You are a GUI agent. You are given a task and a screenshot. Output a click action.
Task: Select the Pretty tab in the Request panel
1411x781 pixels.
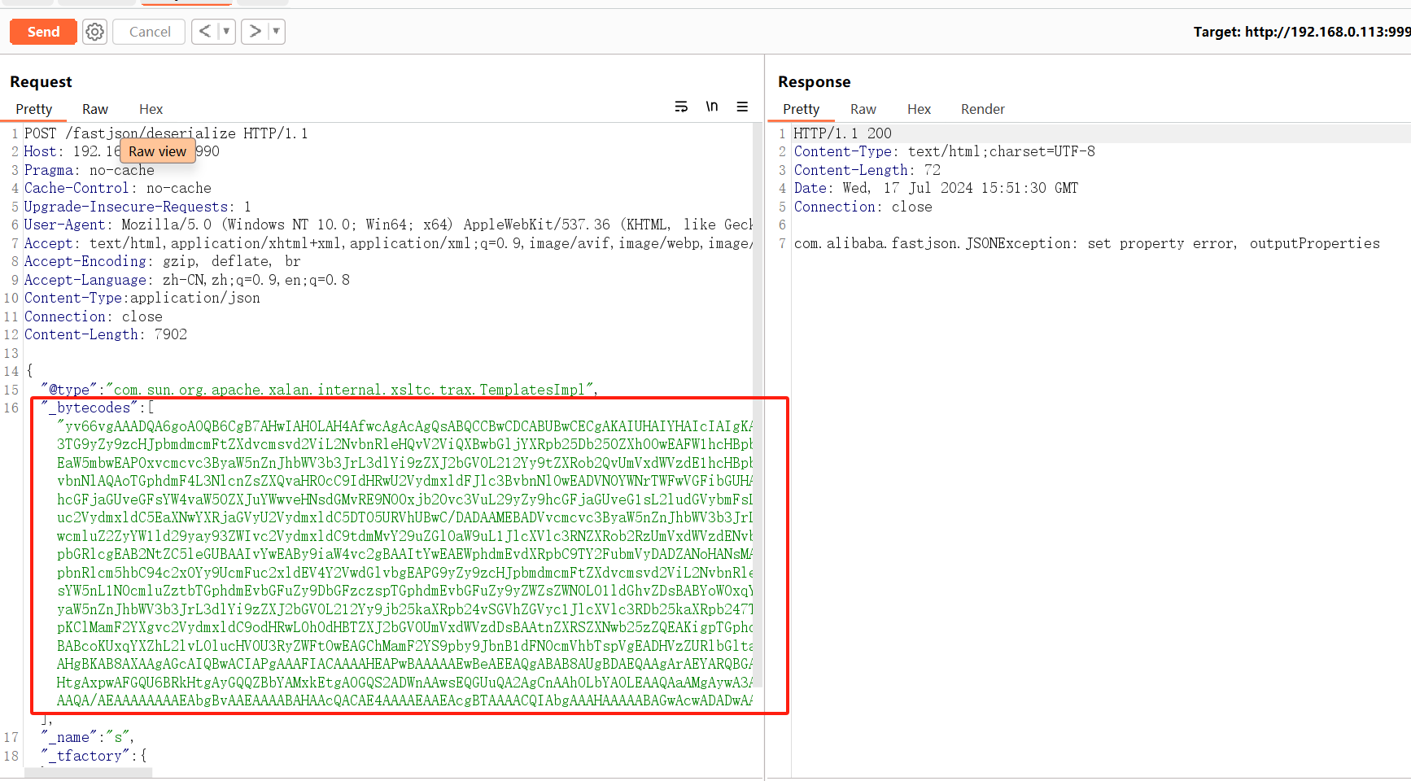pos(34,109)
